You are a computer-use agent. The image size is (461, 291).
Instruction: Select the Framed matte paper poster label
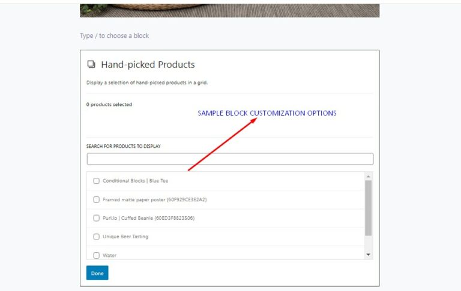(x=155, y=199)
